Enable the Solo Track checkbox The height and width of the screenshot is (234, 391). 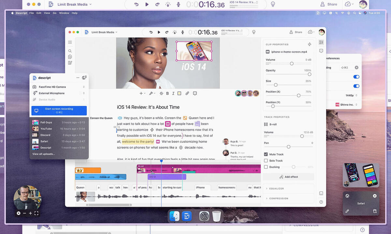tap(266, 161)
